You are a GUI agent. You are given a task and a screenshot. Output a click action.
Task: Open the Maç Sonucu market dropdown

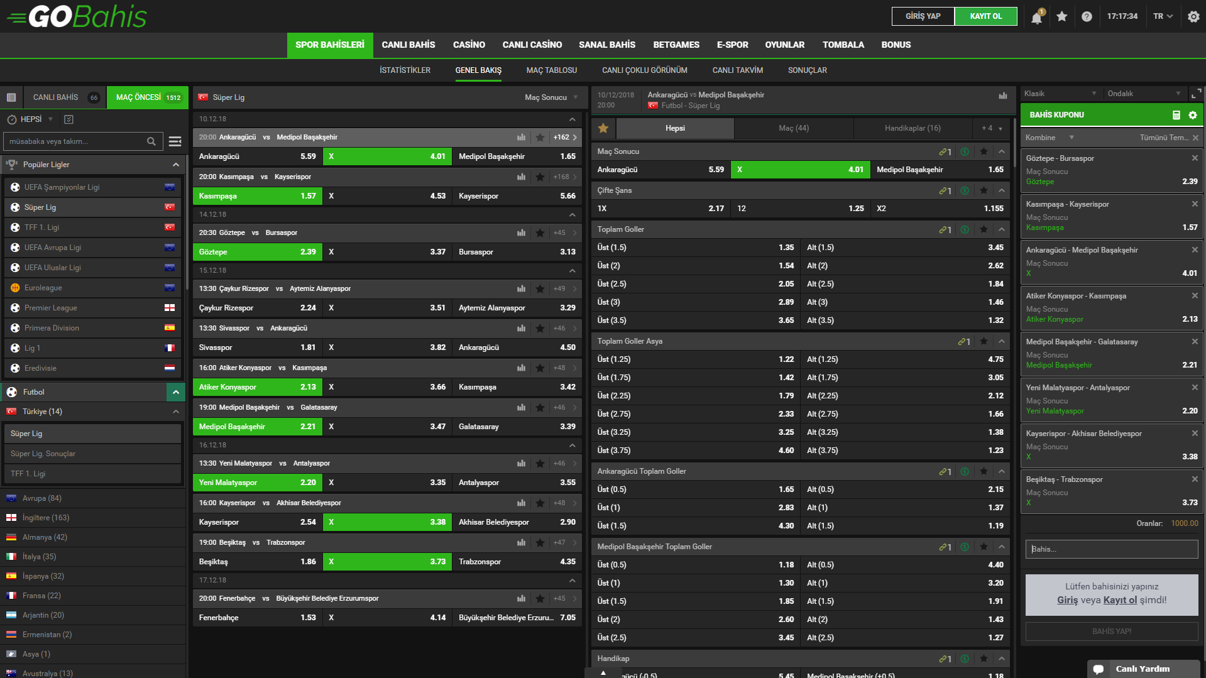(x=551, y=97)
